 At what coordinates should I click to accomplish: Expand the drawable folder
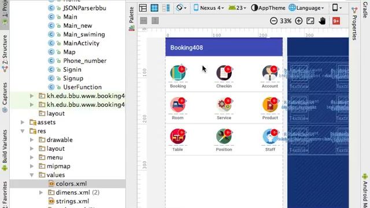point(32,140)
